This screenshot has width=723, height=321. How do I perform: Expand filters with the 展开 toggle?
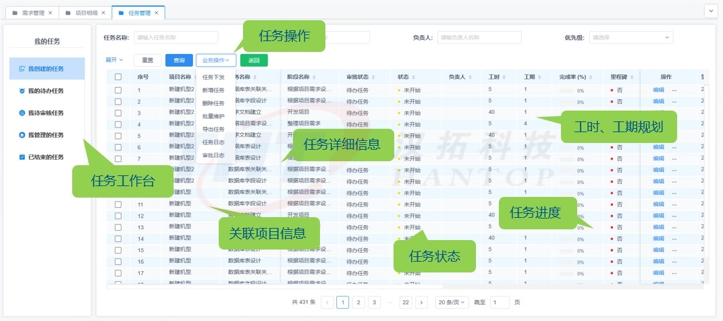[x=114, y=60]
